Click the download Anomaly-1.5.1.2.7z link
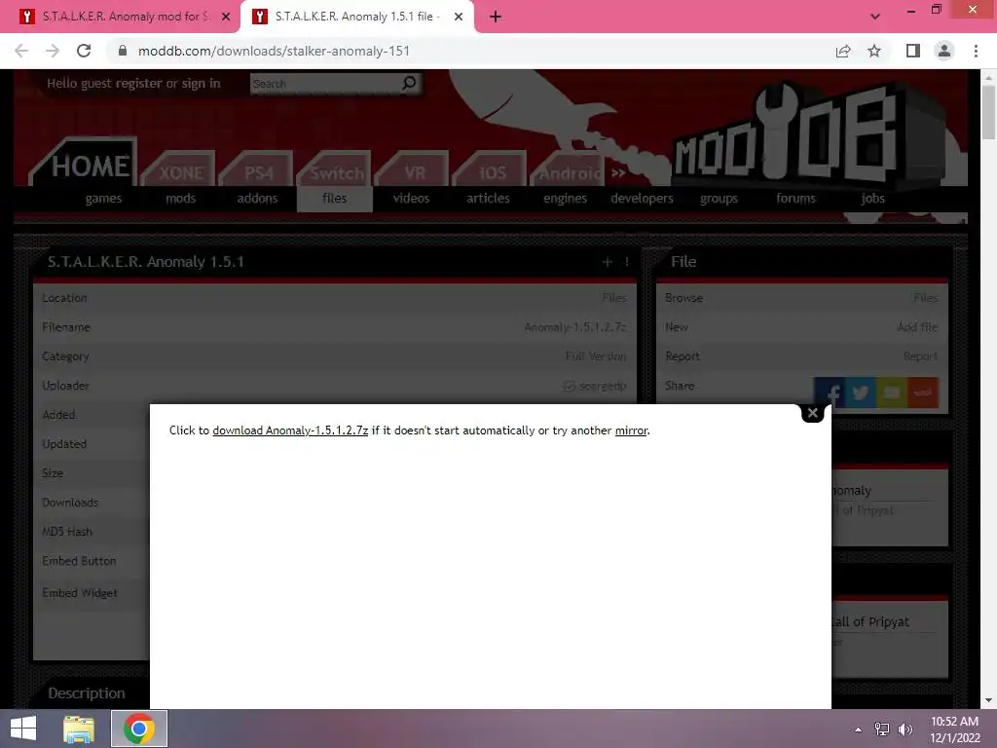This screenshot has height=748, width=997. (x=290, y=430)
